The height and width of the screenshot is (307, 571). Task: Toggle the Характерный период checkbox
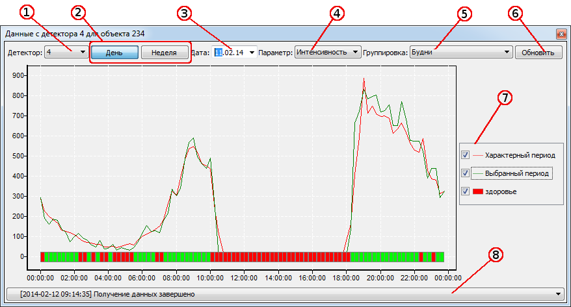pyautogui.click(x=465, y=154)
